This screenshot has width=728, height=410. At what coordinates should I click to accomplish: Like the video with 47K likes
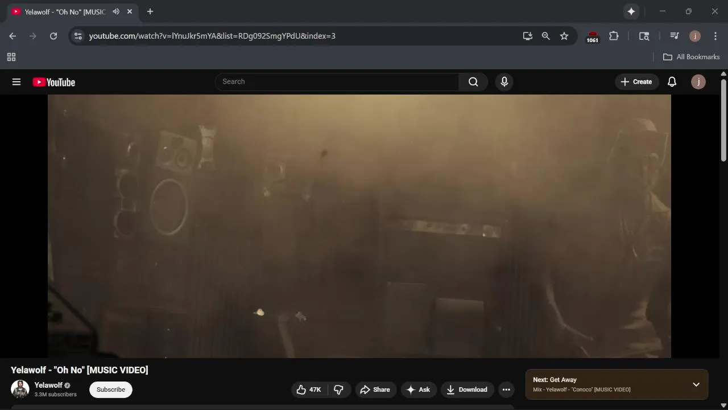pos(309,389)
